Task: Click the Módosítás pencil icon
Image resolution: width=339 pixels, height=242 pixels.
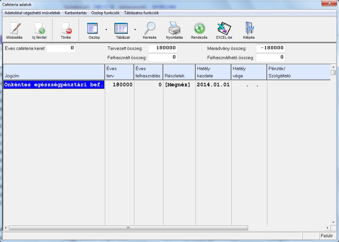Action: pos(15,29)
